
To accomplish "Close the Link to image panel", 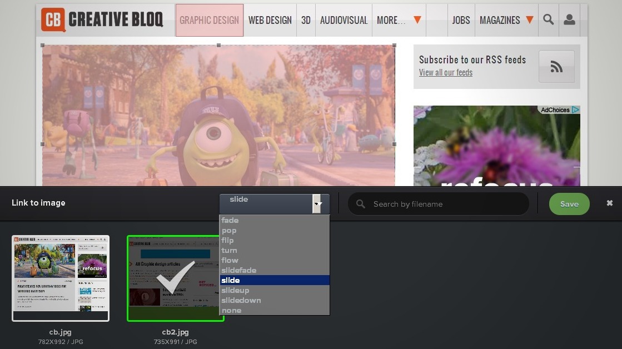I will coord(610,203).
